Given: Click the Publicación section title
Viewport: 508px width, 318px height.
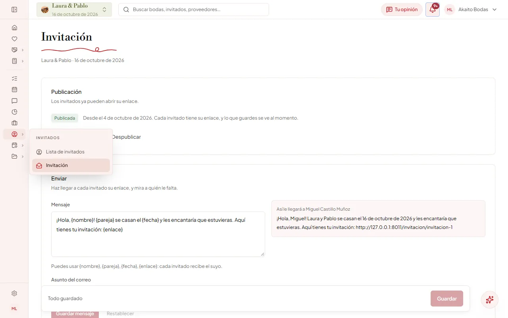Looking at the screenshot, I should [x=66, y=92].
